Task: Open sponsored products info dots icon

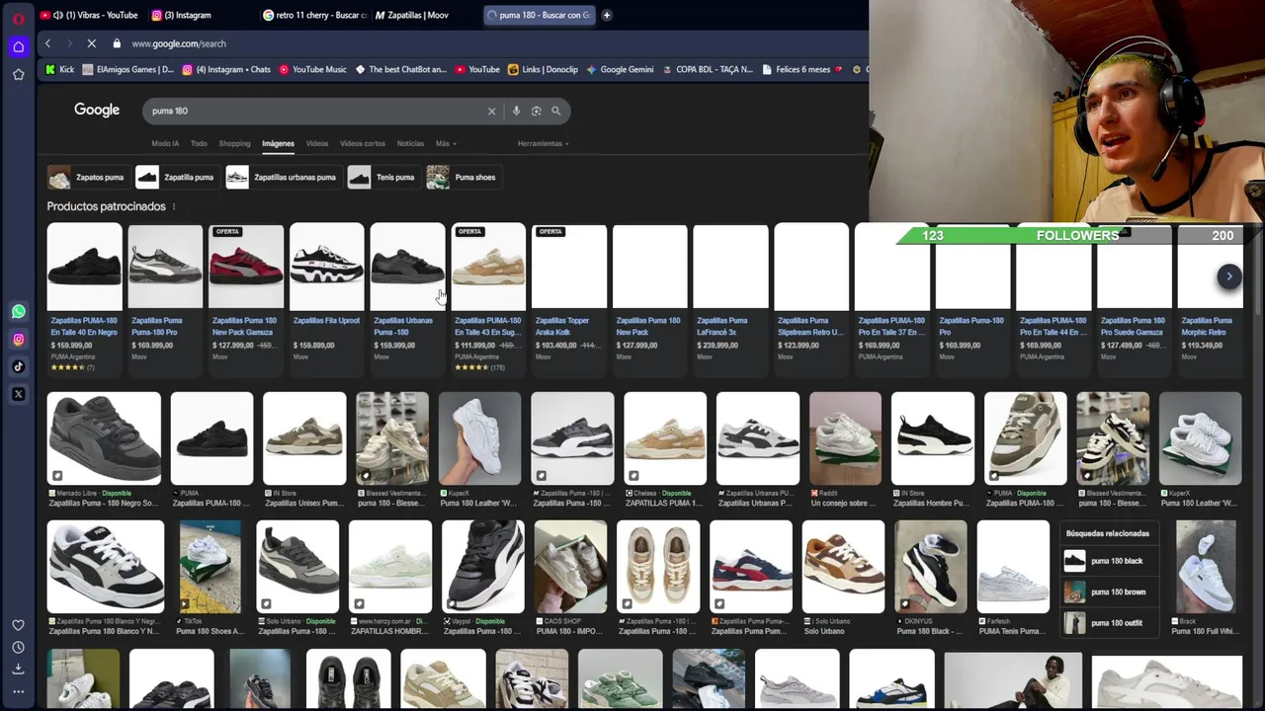Action: click(174, 206)
